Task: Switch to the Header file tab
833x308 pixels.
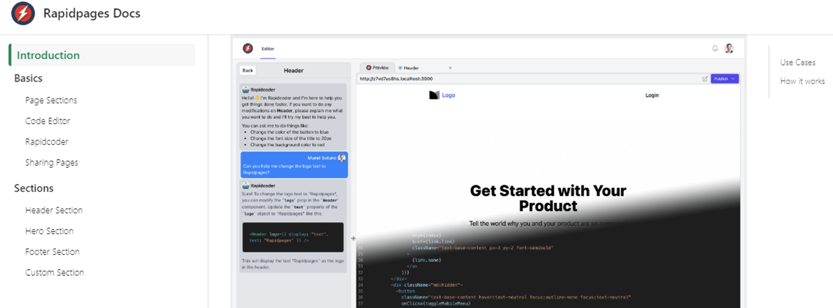Action: 409,68
